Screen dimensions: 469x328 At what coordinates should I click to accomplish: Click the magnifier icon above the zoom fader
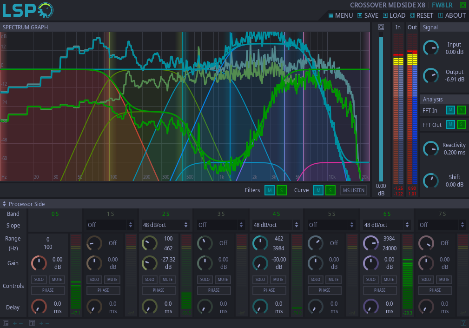(x=381, y=27)
